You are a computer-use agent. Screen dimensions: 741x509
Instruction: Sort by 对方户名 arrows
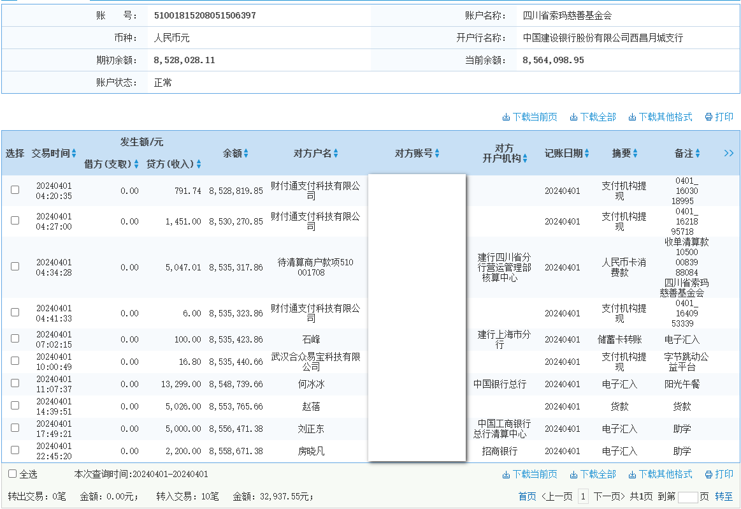336,153
